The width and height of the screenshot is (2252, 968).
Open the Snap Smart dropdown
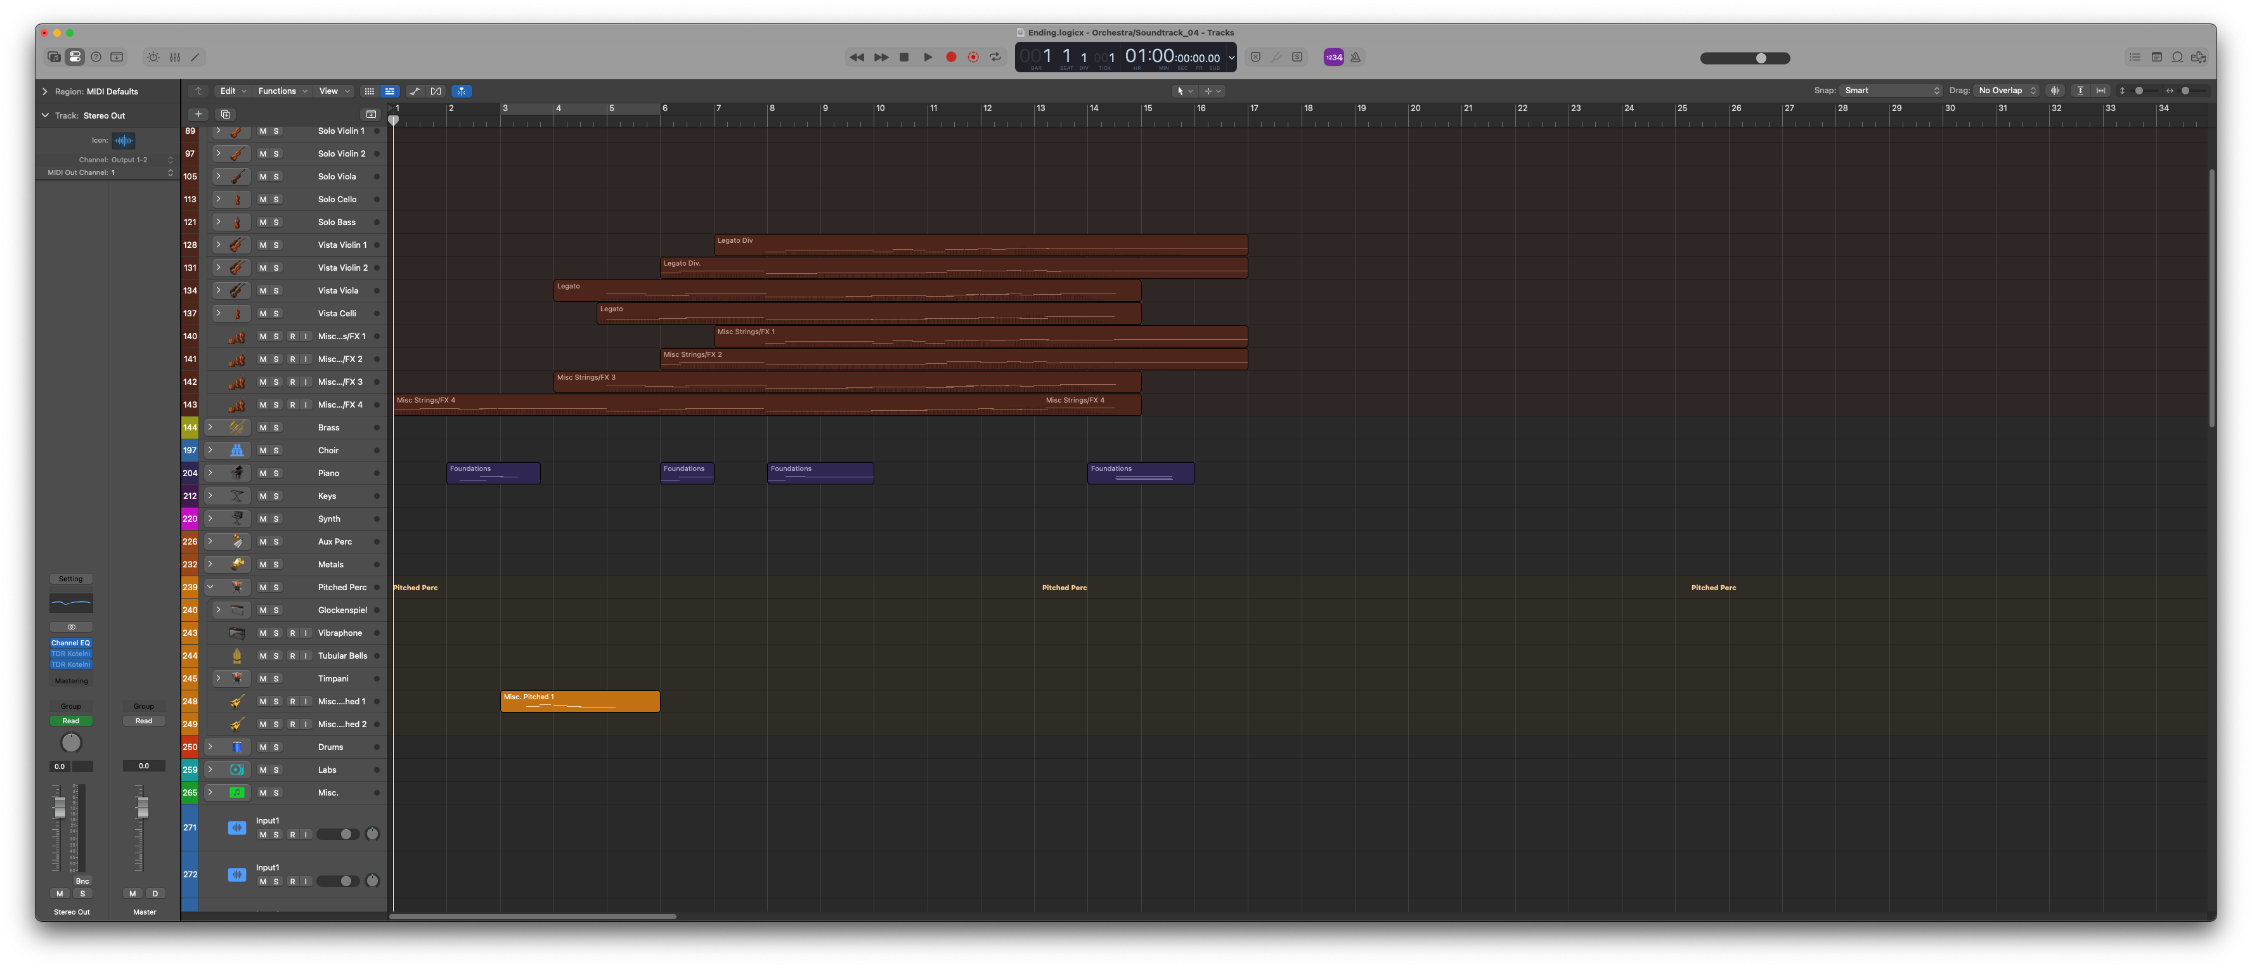click(1891, 91)
